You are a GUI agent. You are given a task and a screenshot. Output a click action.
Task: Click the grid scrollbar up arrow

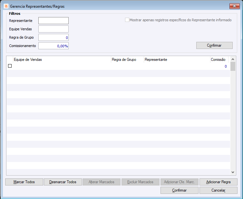pyautogui.click(x=233, y=59)
